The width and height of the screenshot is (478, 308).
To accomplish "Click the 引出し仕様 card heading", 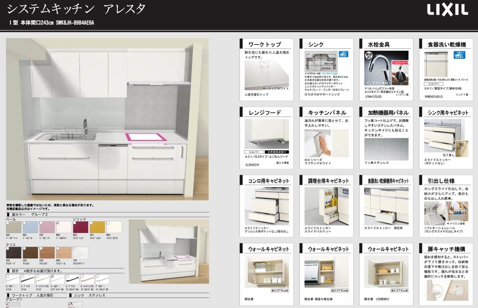I will 441,180.
